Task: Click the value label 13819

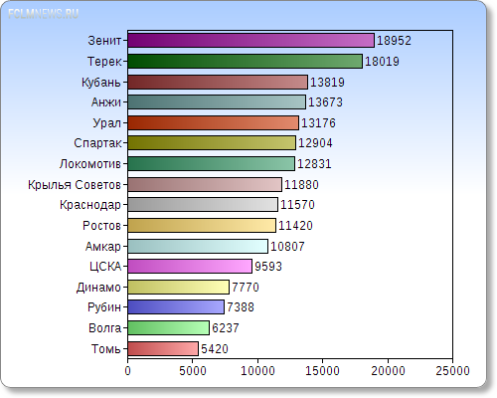Action: 327,82
